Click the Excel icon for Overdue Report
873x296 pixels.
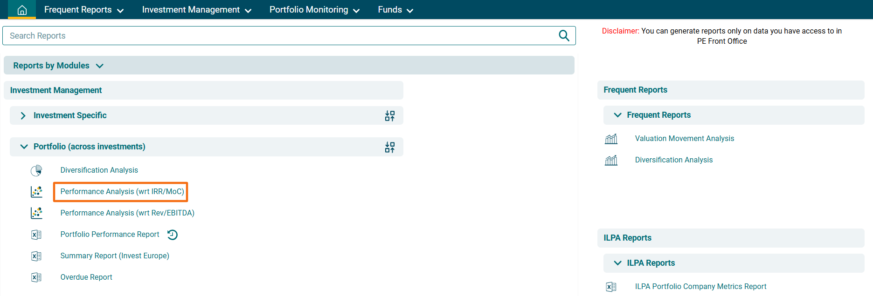pyautogui.click(x=36, y=277)
